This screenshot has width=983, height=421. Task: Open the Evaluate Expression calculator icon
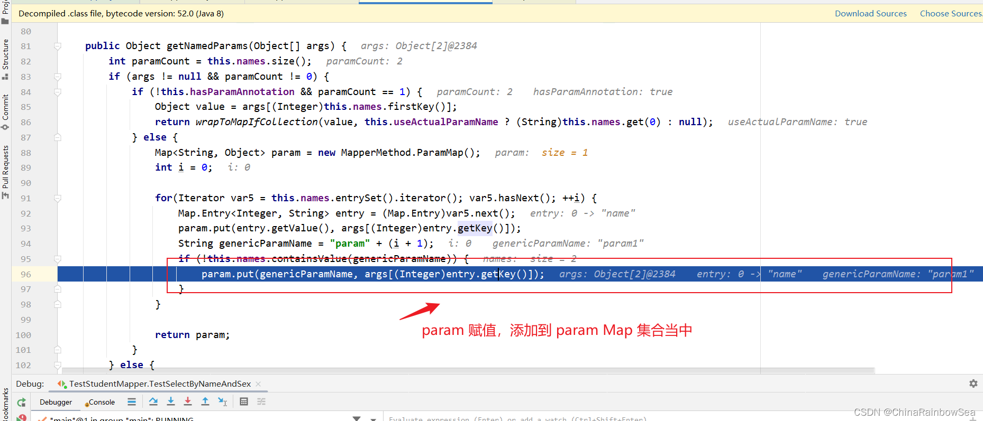tap(244, 401)
